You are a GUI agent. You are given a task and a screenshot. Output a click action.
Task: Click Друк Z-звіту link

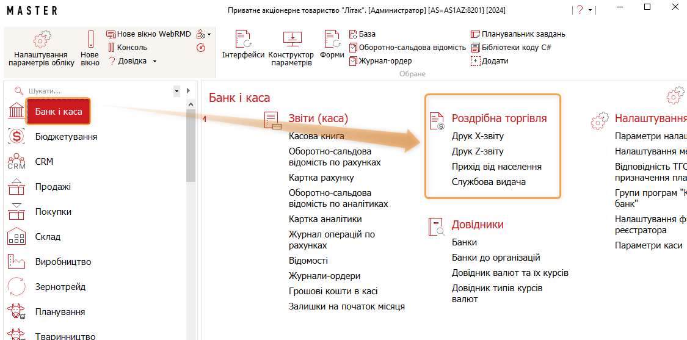478,151
